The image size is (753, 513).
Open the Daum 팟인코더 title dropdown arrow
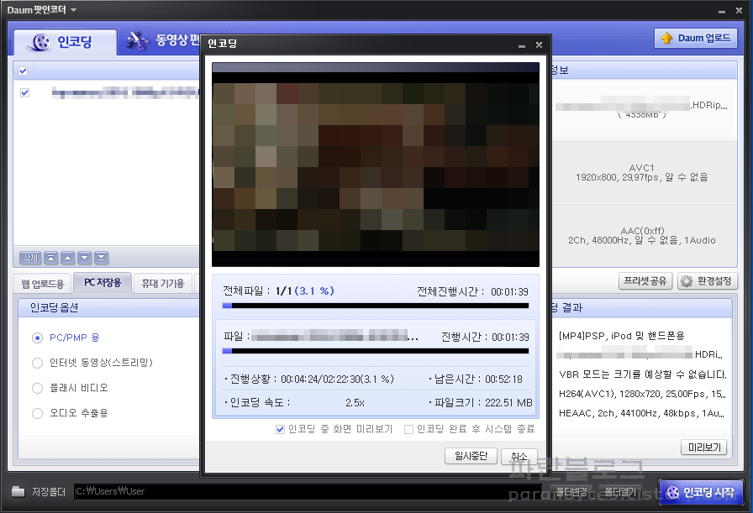73,9
